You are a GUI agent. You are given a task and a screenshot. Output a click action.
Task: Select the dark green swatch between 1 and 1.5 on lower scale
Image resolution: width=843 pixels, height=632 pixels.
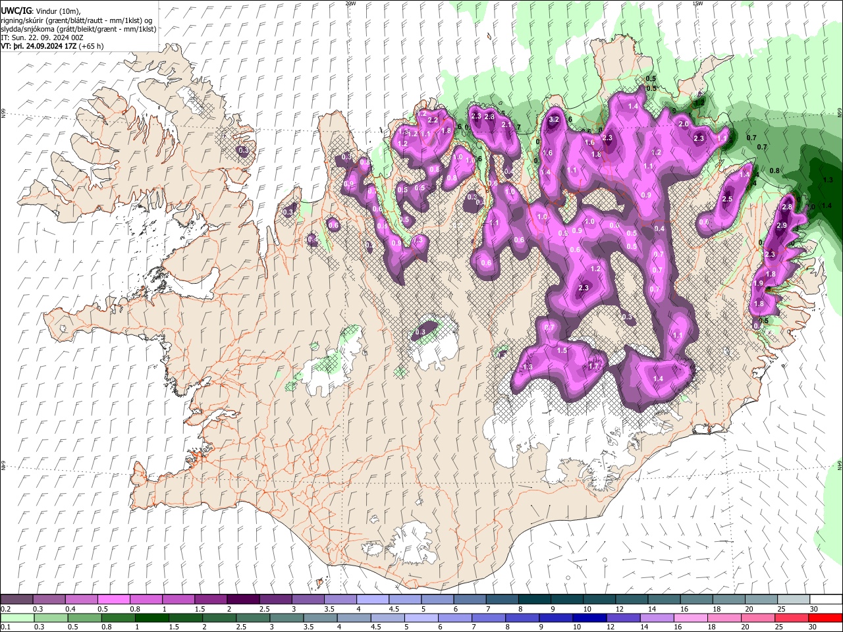pos(152,618)
